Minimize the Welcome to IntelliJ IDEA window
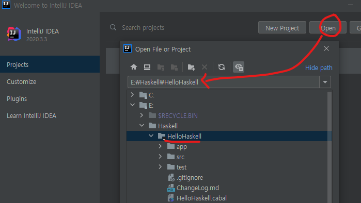Viewport: 361px width, 203px height. [351, 5]
